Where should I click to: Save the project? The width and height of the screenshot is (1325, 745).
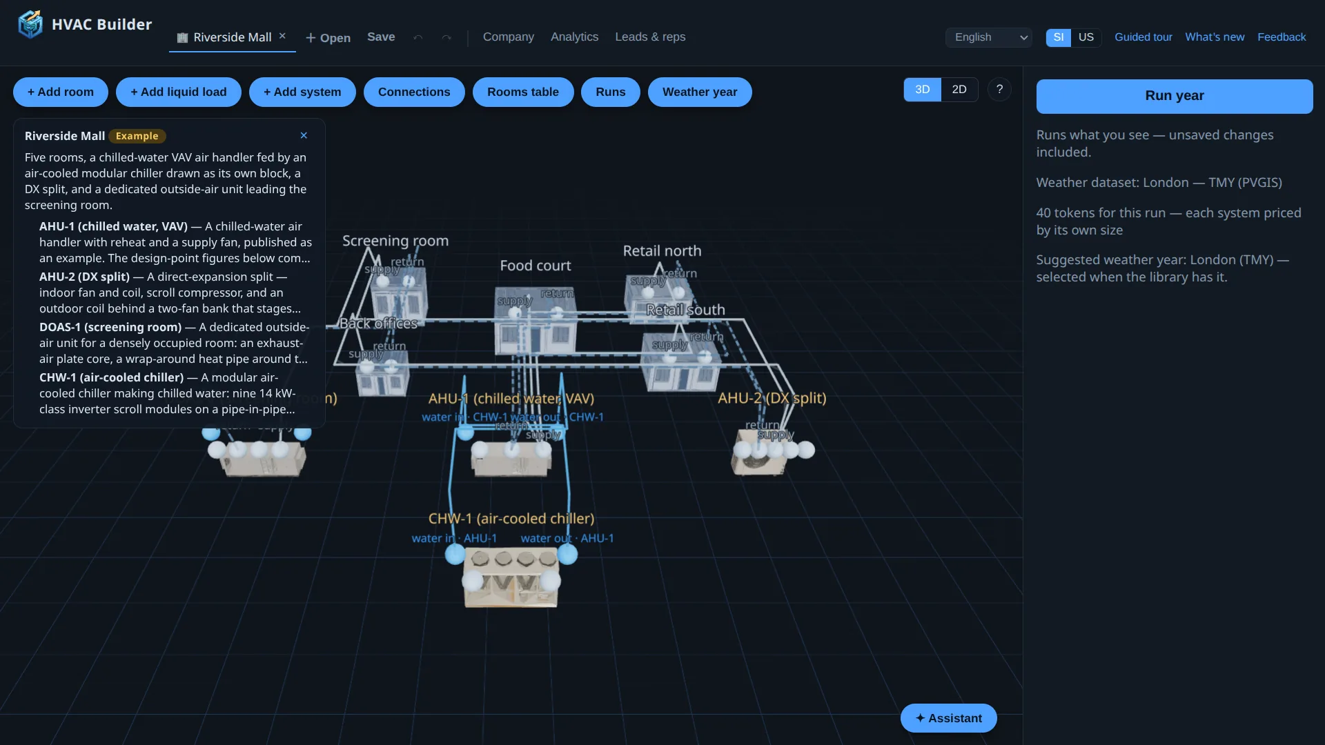coord(381,37)
